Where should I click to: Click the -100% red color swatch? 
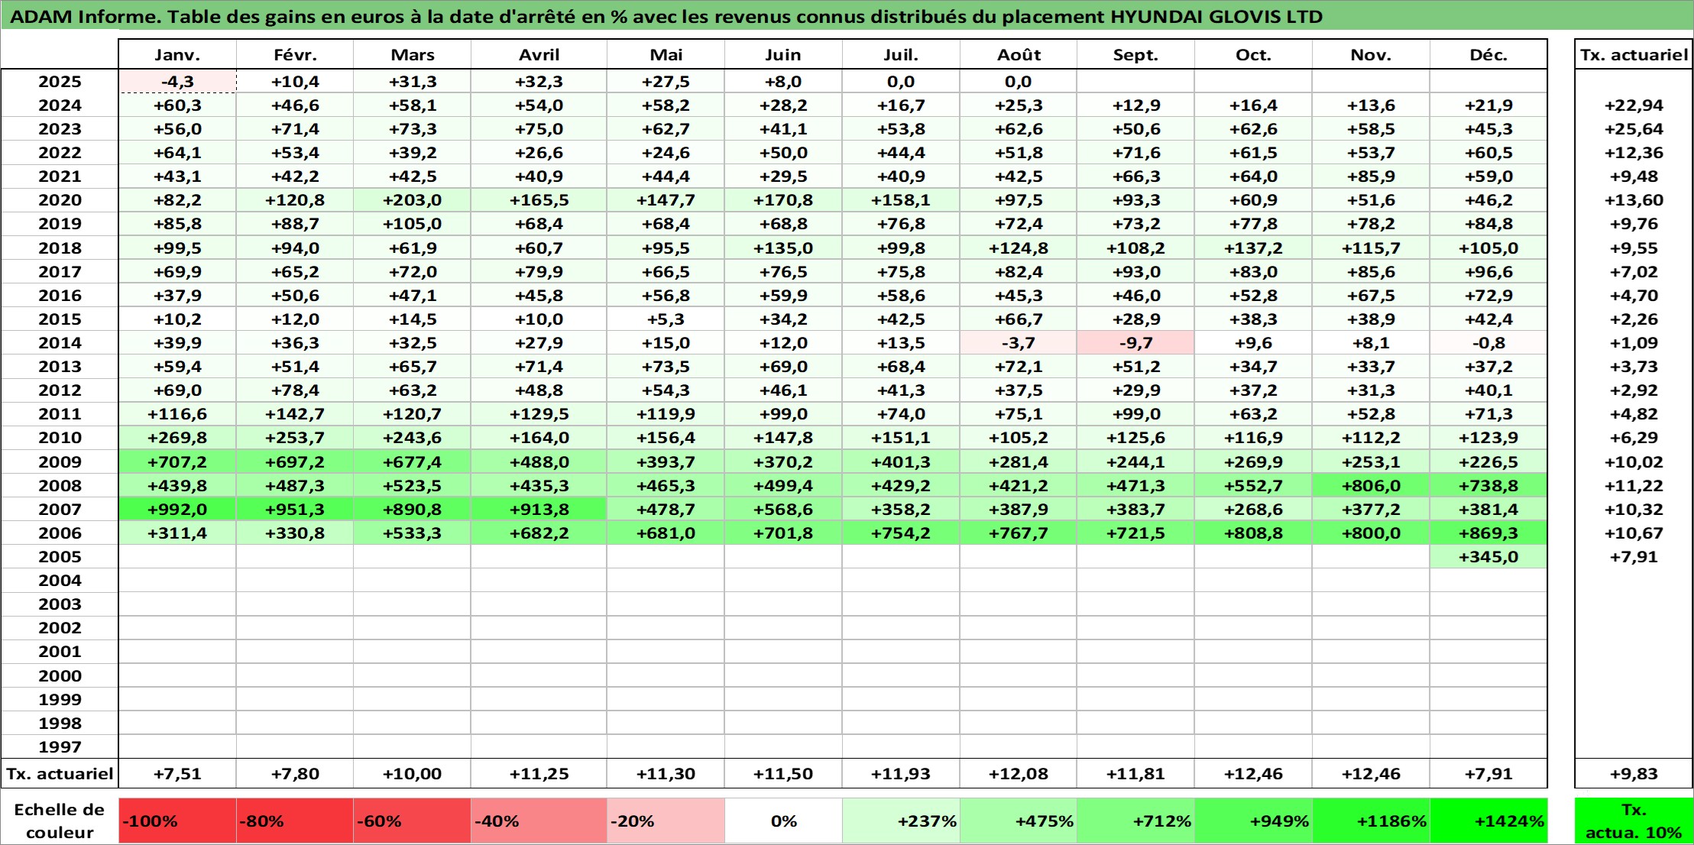pos(177,821)
